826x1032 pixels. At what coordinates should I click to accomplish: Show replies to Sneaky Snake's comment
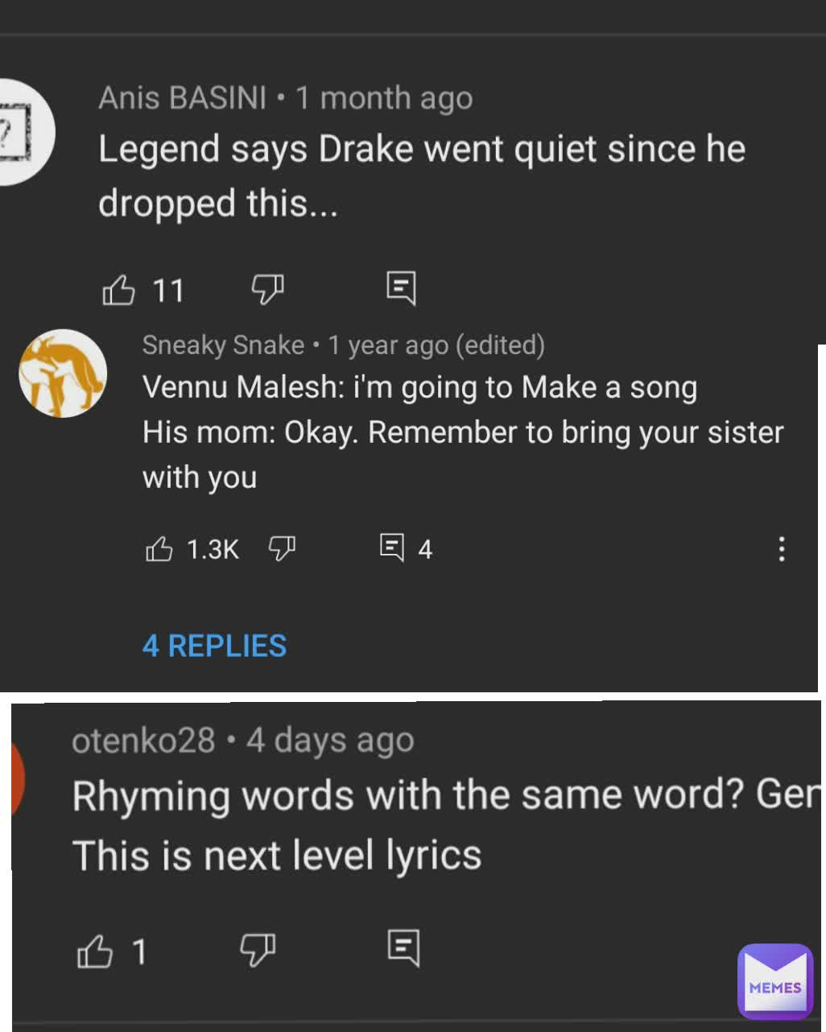pos(213,646)
